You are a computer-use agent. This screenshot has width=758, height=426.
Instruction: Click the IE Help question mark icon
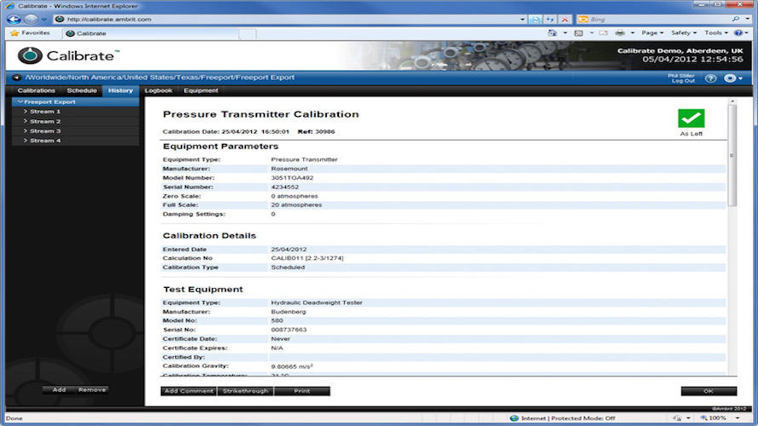[x=738, y=33]
